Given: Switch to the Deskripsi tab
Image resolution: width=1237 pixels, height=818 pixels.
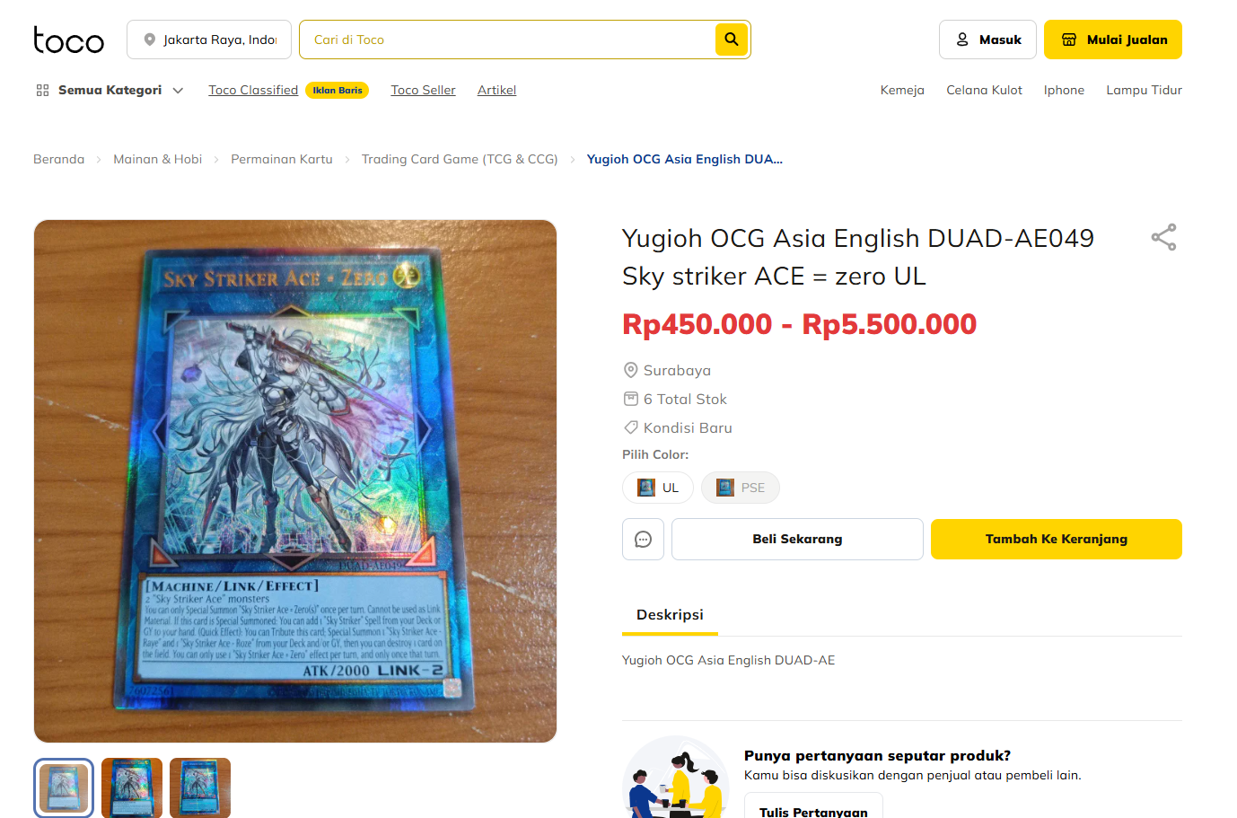Looking at the screenshot, I should pos(670,615).
